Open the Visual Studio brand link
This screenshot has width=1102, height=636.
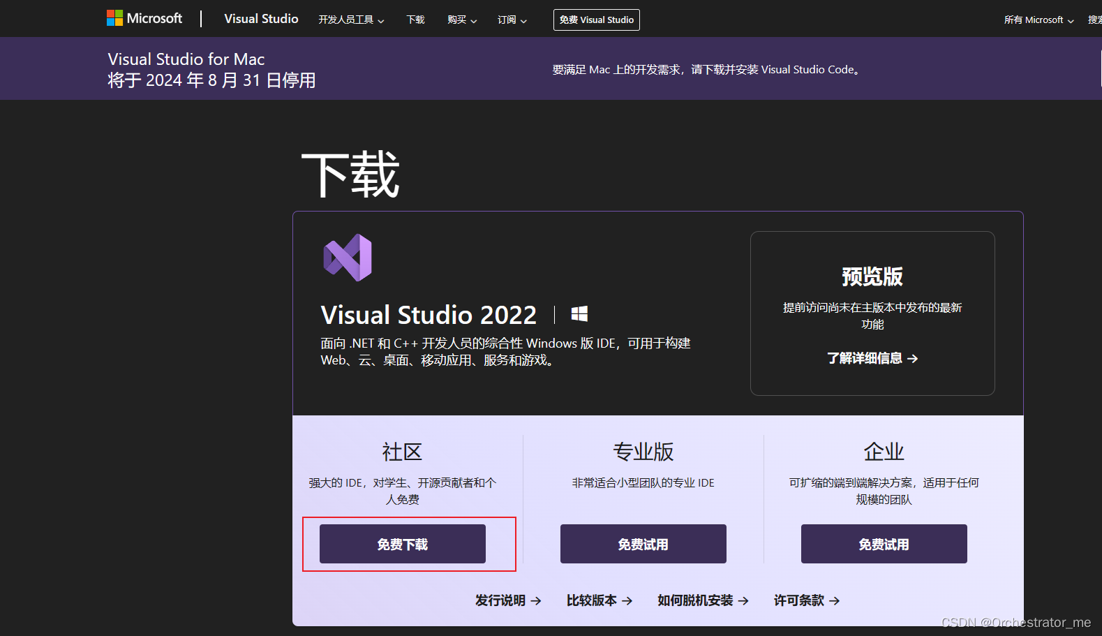[261, 19]
